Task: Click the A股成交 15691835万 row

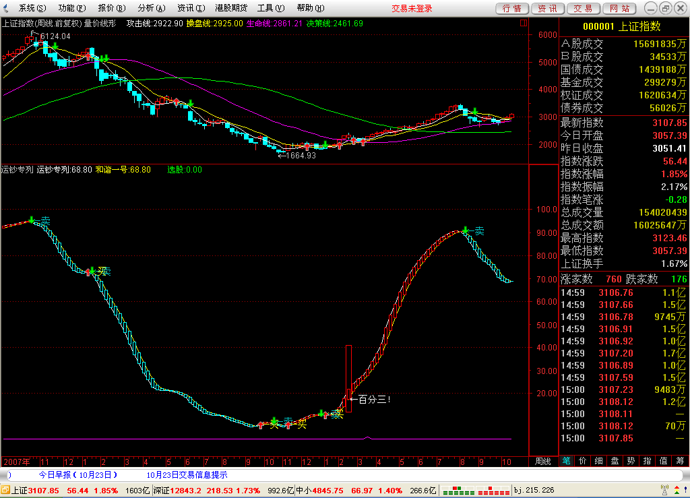Action: (623, 44)
